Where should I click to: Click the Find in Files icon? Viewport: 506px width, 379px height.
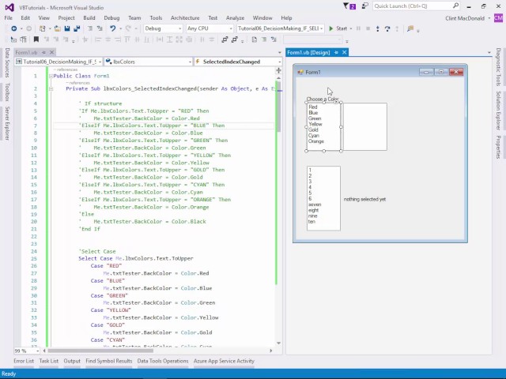410,28
